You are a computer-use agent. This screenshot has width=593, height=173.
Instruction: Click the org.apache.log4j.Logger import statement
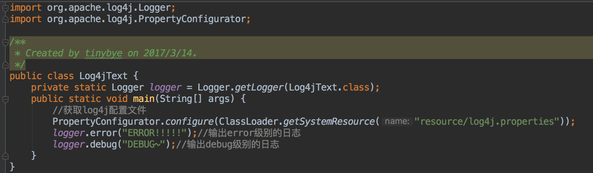(x=92, y=8)
